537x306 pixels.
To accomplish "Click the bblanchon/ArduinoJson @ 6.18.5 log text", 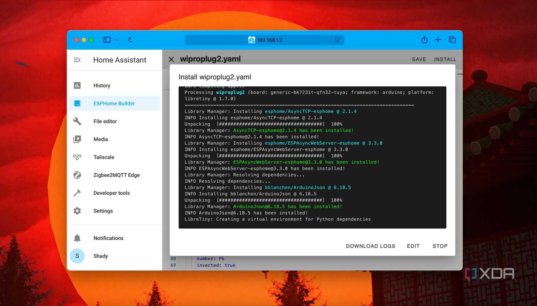I will pyautogui.click(x=308, y=187).
